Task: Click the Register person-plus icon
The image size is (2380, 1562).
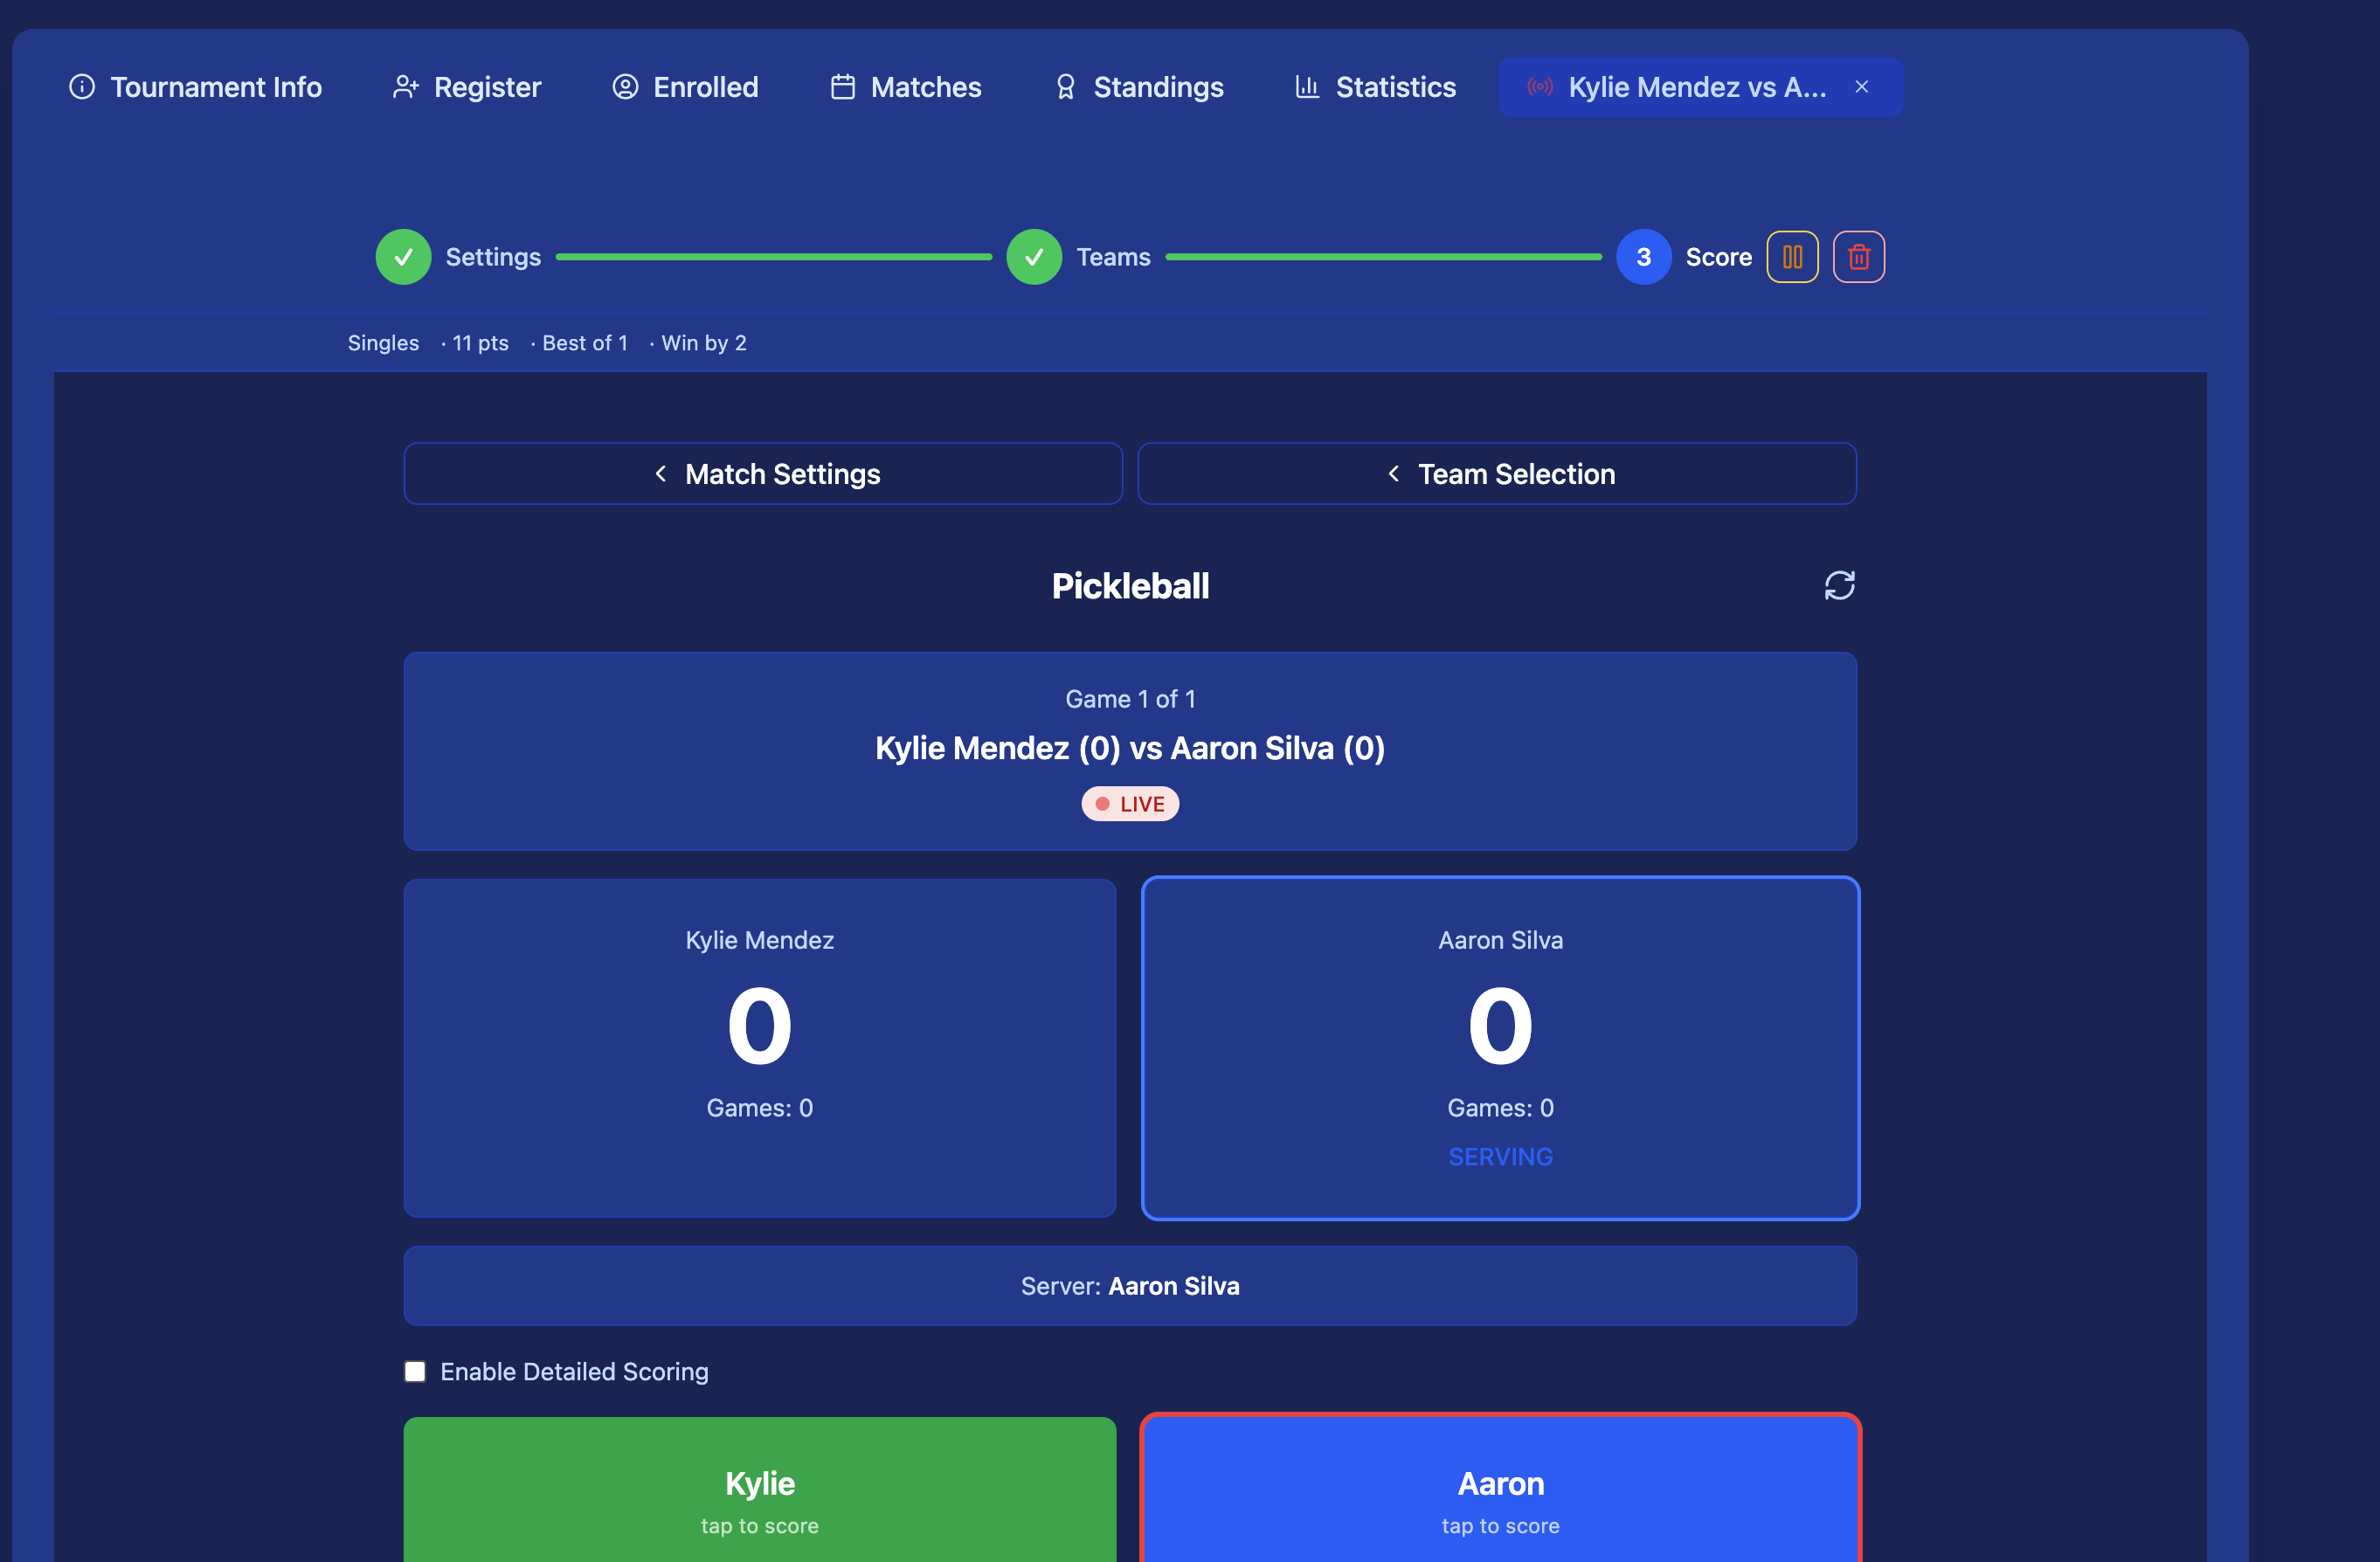Action: (x=405, y=87)
